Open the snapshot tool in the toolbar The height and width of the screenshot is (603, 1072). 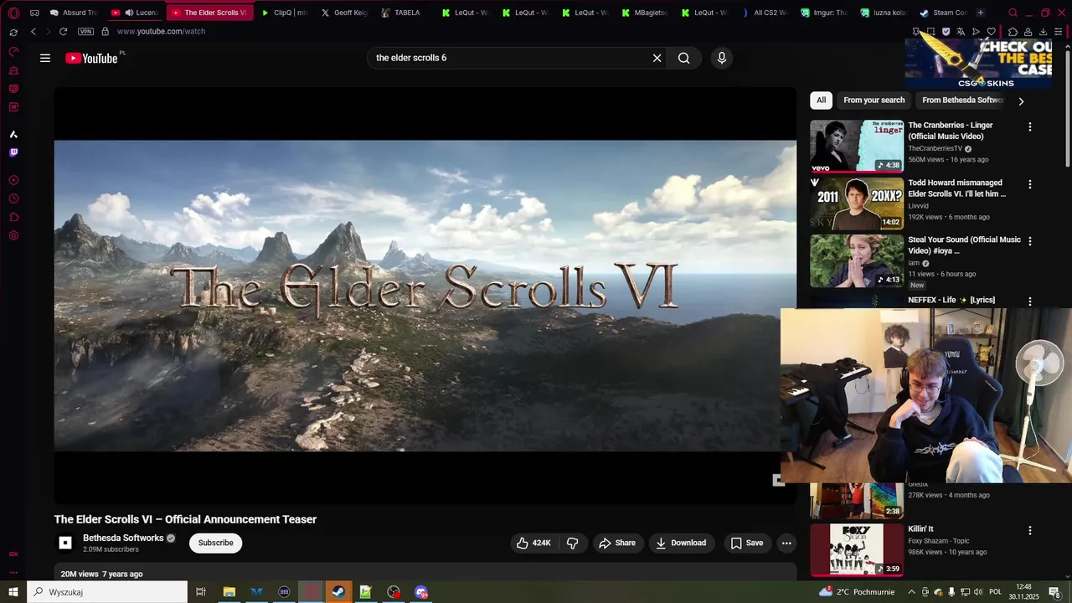point(930,32)
